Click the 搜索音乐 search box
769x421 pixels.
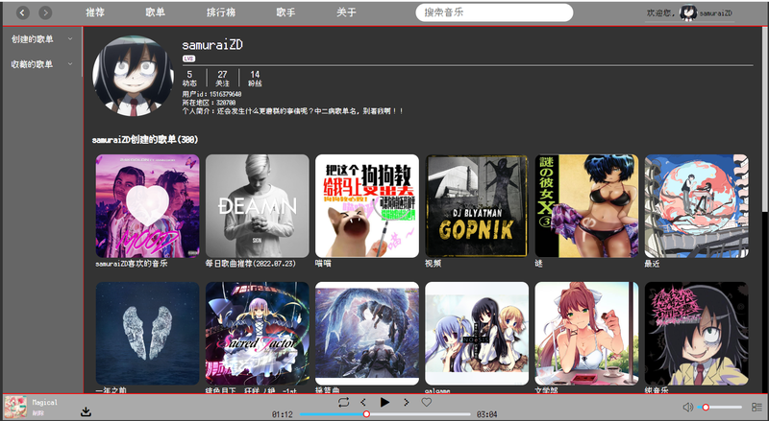click(x=494, y=12)
